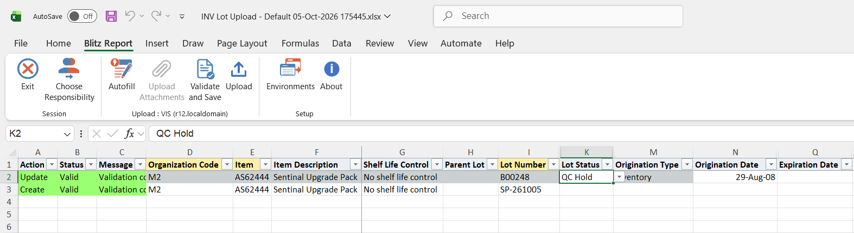Select the Blitz Report tab
Screen dimensions: 854x233
click(108, 43)
